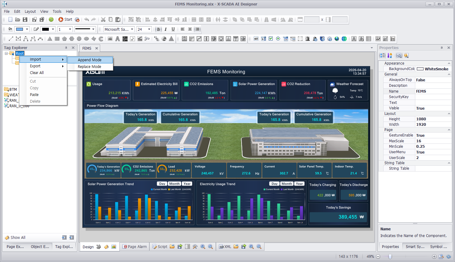Image resolution: width=455 pixels, height=262 pixels.
Task: Click the green validate checkmark icon
Action: (x=51, y=19)
